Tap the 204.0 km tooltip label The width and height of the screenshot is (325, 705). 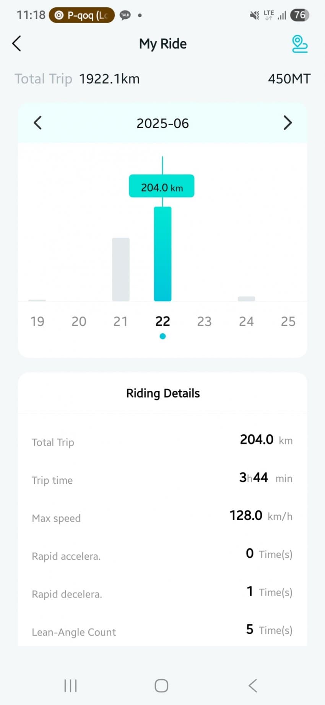coord(162,186)
